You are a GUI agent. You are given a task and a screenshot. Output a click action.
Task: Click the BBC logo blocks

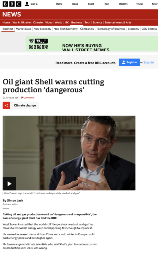pyautogui.click(x=12, y=4)
